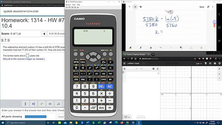Zoom in on the Desmos graph
This screenshot has height=125, width=222.
pyautogui.click(x=220, y=74)
